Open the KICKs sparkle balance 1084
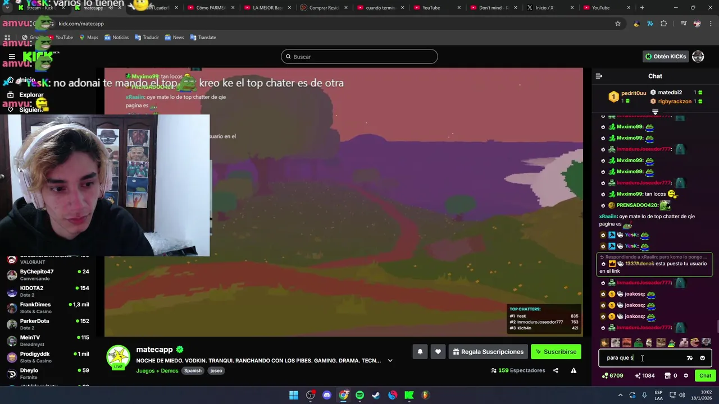This screenshot has height=404, width=719. [644, 376]
